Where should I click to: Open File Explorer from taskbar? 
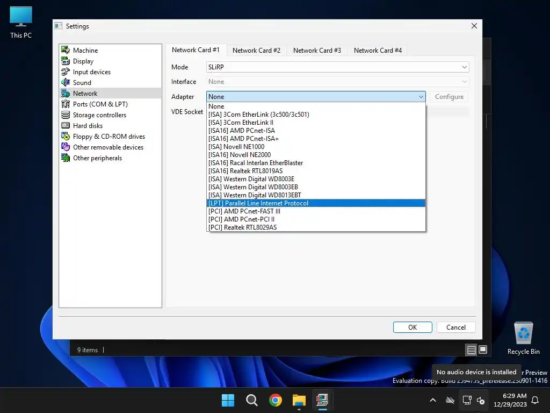coord(299,400)
